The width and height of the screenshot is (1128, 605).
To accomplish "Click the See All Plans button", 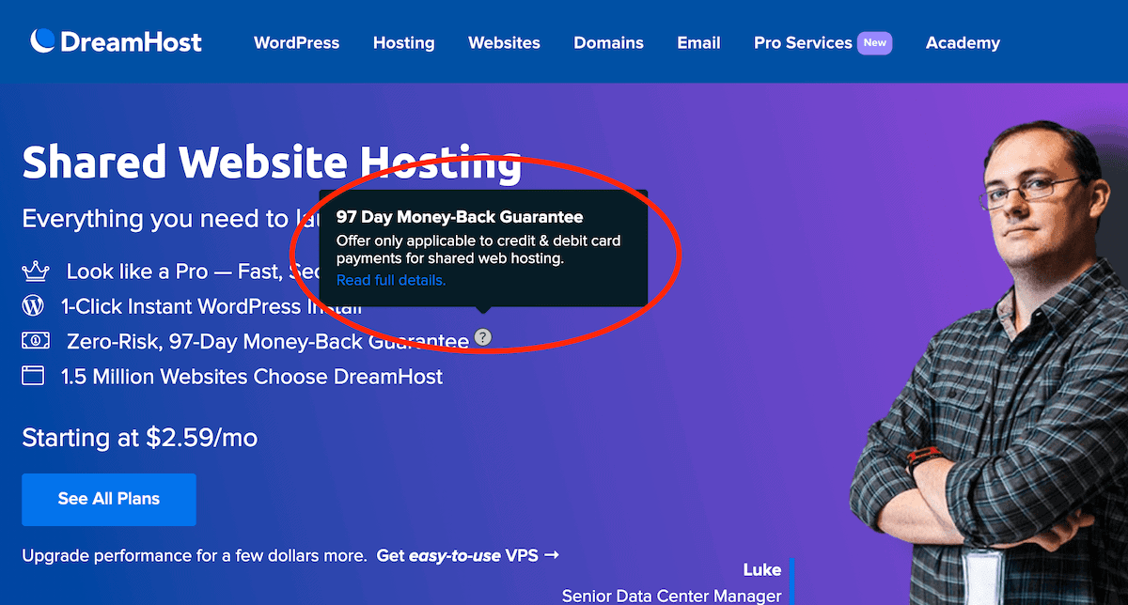I will click(109, 499).
